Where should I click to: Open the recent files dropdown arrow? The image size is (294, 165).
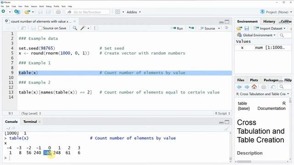tap(33, 12)
